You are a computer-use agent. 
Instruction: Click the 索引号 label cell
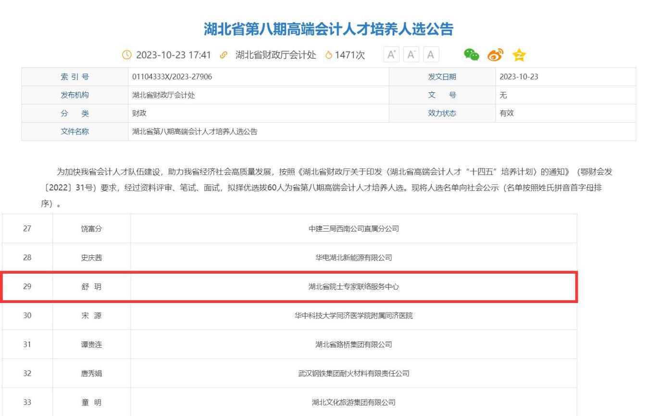pyautogui.click(x=75, y=77)
